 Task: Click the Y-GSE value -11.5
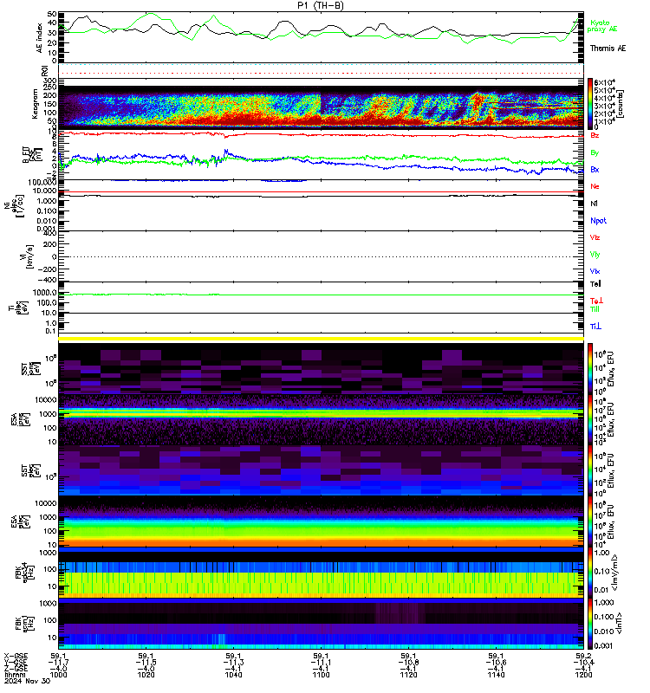pyautogui.click(x=146, y=663)
